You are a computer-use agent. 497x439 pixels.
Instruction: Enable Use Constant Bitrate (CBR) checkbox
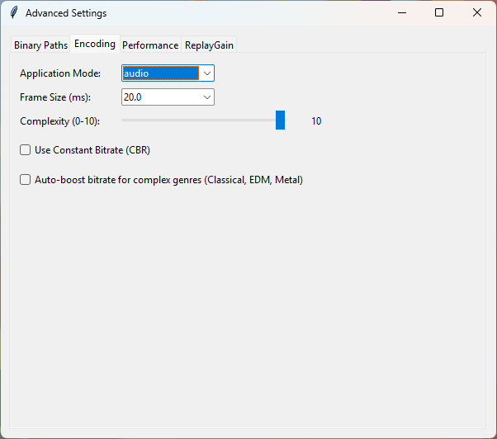point(25,150)
